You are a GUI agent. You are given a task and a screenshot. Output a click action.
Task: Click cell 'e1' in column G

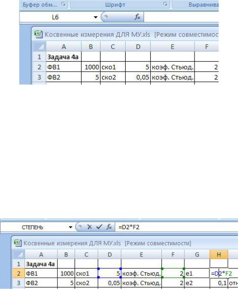coord(197,273)
